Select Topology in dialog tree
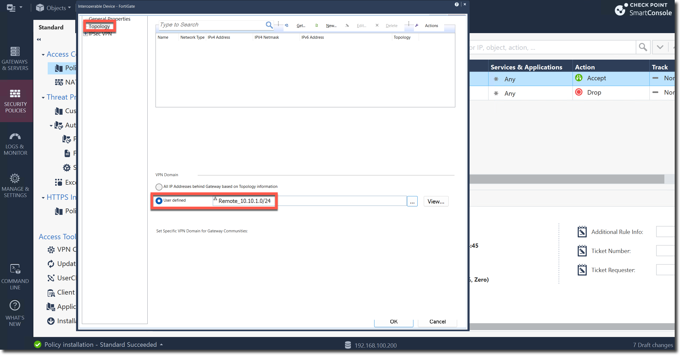 (x=99, y=26)
